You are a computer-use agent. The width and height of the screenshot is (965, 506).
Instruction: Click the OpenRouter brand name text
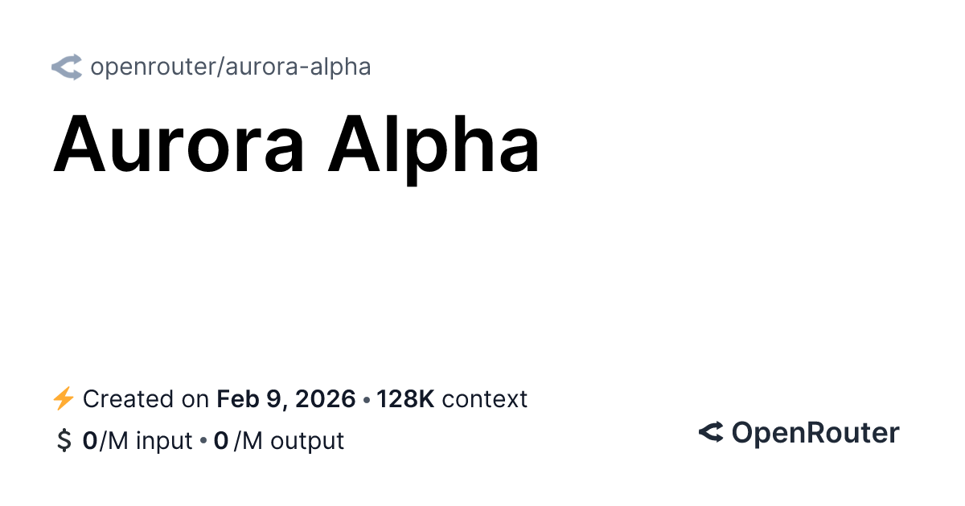[x=815, y=433]
